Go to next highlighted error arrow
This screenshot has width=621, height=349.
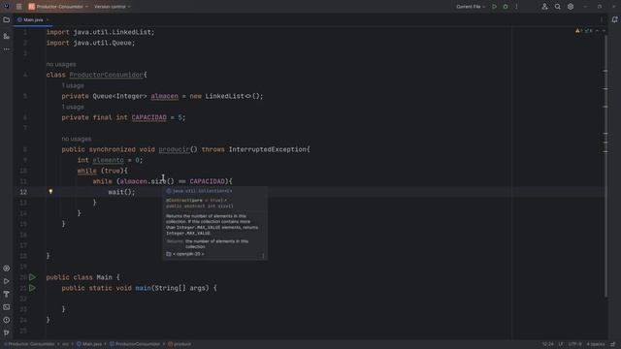(604, 30)
